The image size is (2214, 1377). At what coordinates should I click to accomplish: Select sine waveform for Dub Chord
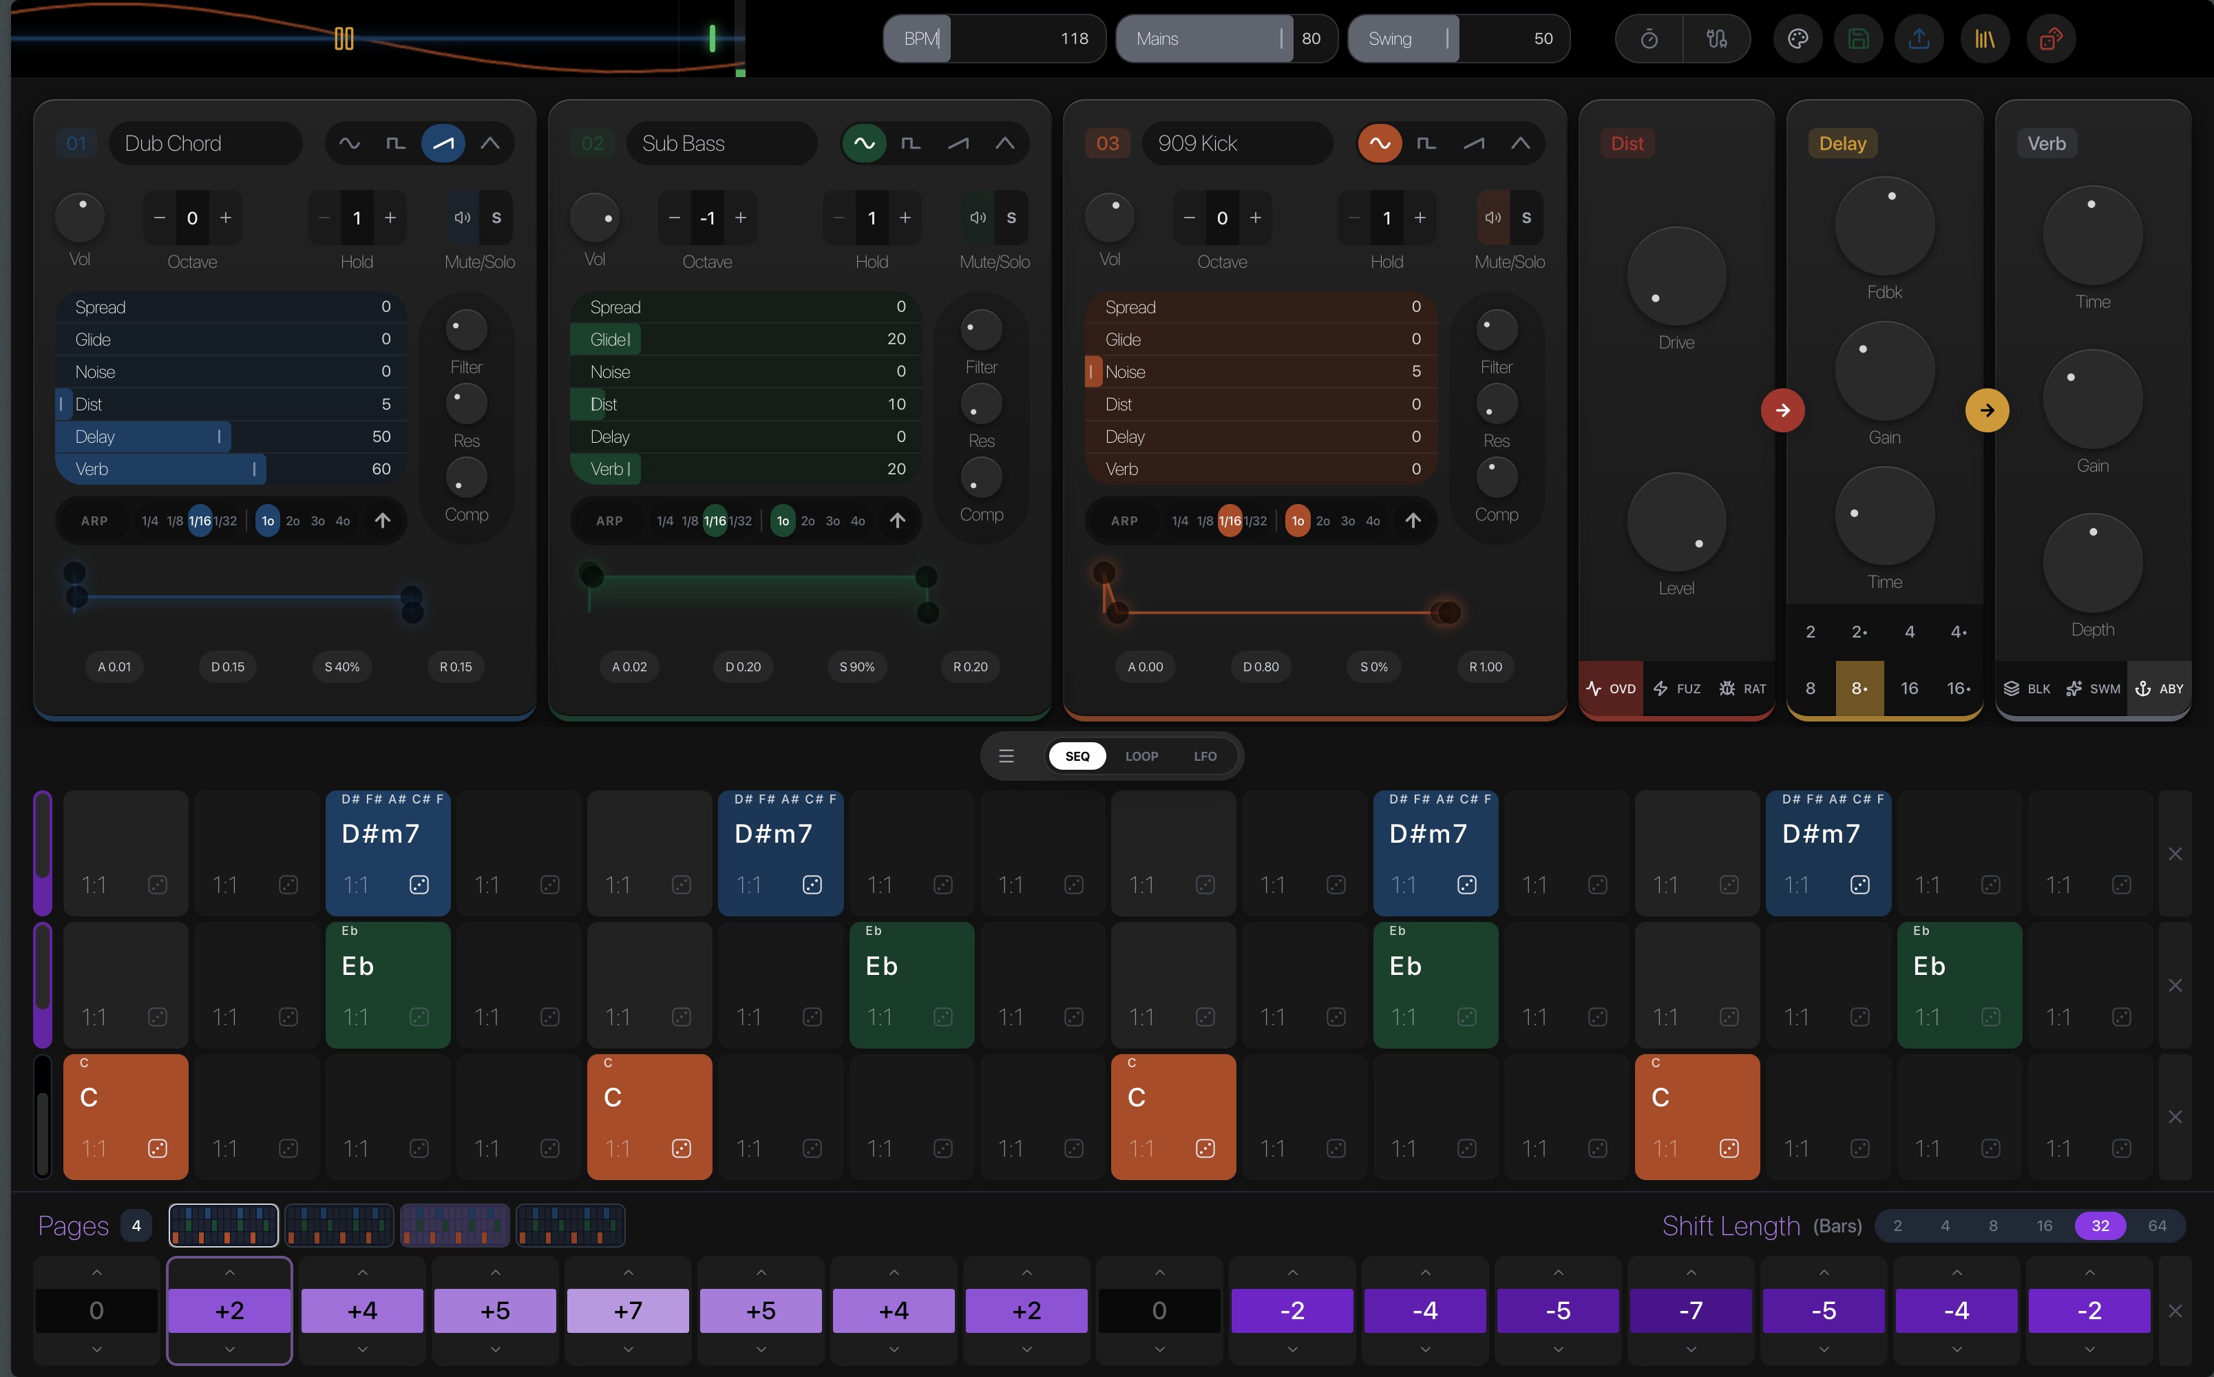(x=350, y=143)
